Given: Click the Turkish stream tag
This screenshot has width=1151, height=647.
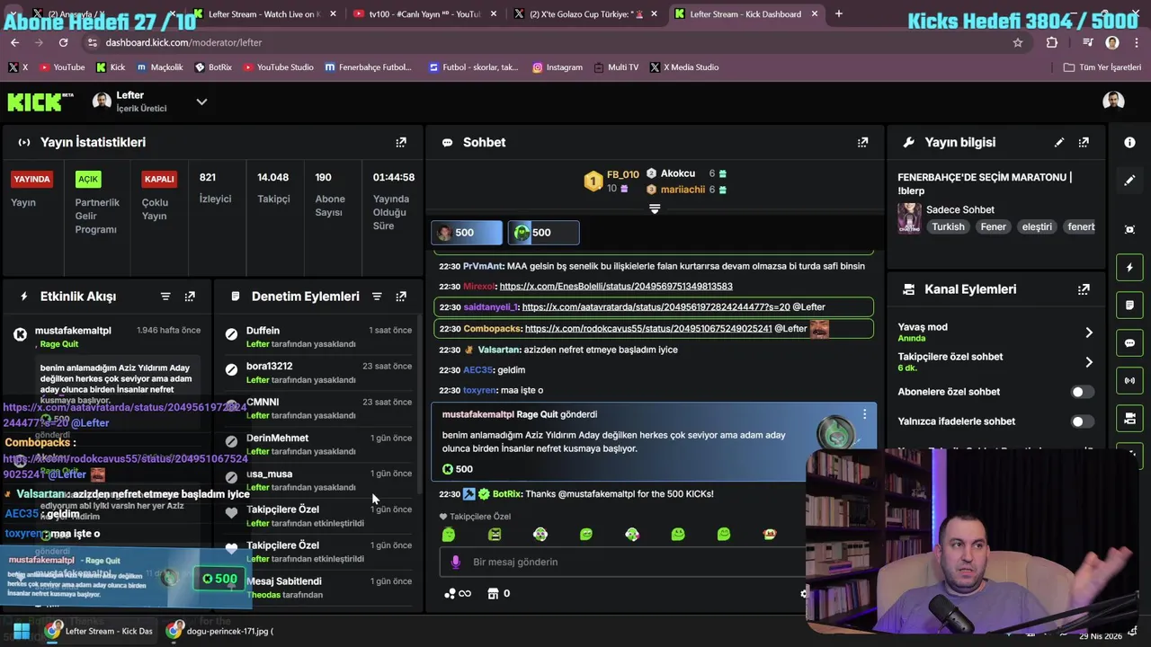Looking at the screenshot, I should [x=948, y=227].
